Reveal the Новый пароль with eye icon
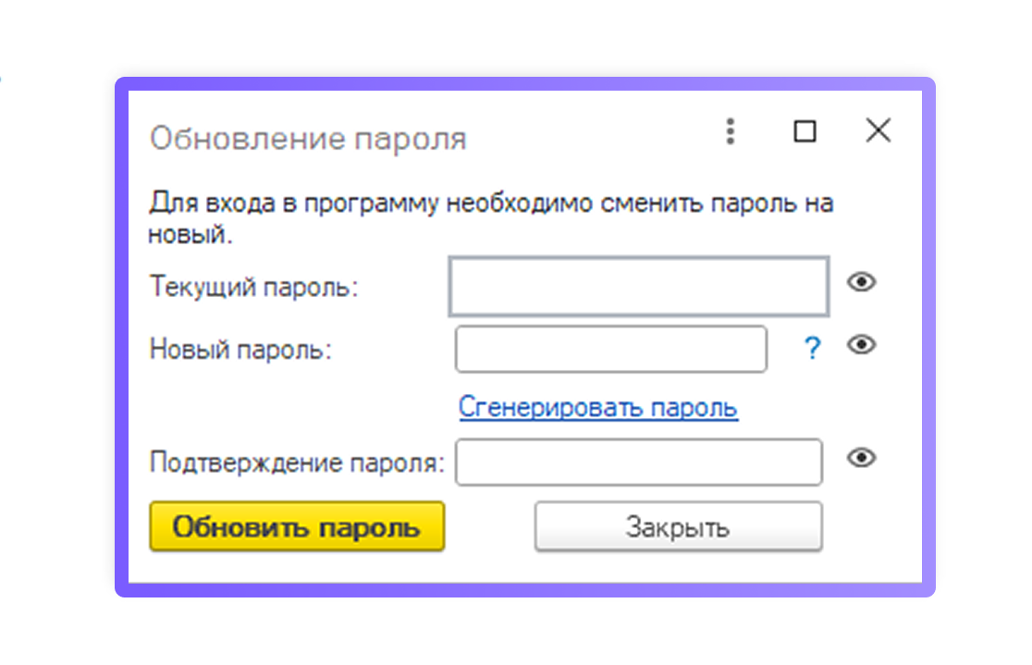Screen dimensions: 1032x665 [x=862, y=345]
